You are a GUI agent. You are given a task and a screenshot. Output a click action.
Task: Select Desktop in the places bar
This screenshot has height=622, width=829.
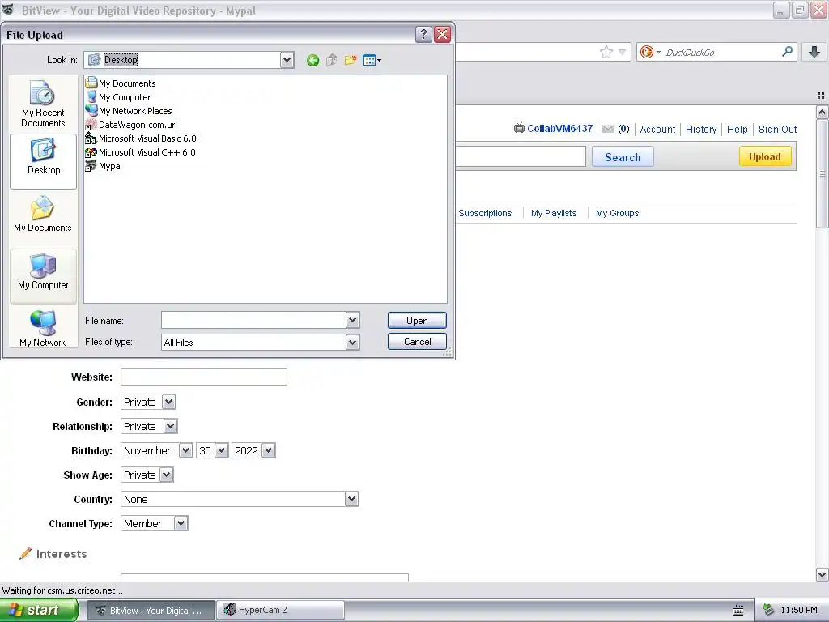[x=43, y=161]
